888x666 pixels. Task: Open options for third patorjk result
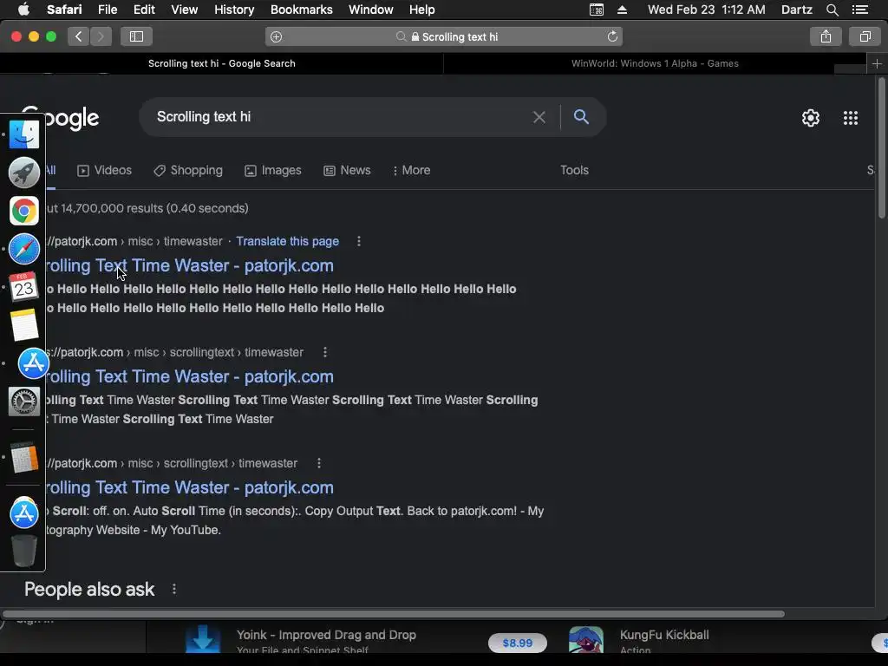[x=319, y=463]
